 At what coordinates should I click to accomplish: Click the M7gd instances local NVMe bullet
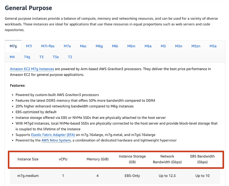[x=117, y=126]
